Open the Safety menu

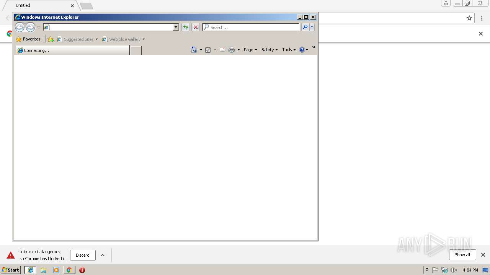click(x=269, y=50)
